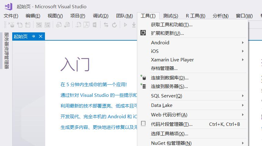Open the 调试(D) menu
This screenshot has height=146, width=262.
(101, 16)
